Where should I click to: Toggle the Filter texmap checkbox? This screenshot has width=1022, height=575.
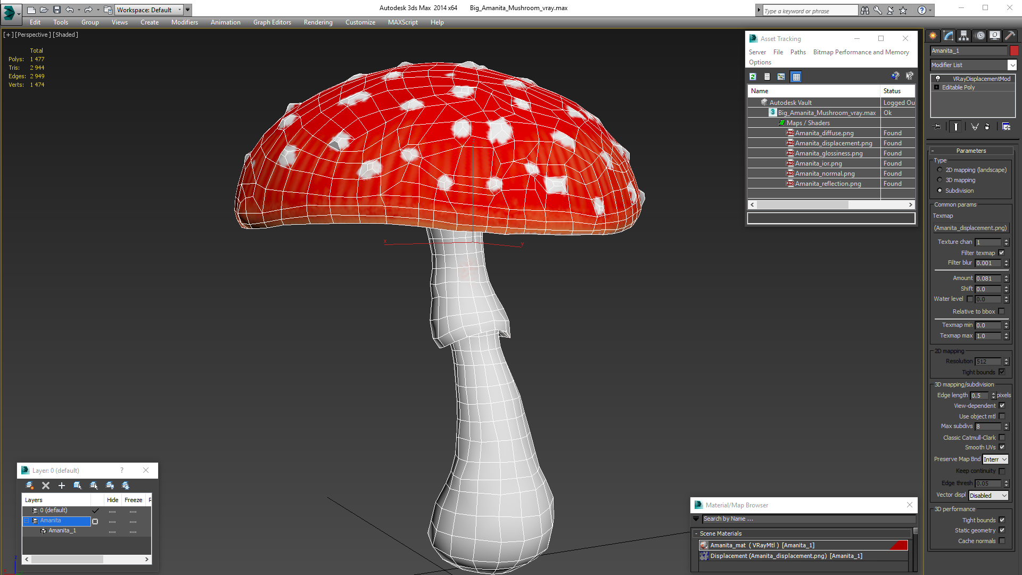click(x=1001, y=253)
